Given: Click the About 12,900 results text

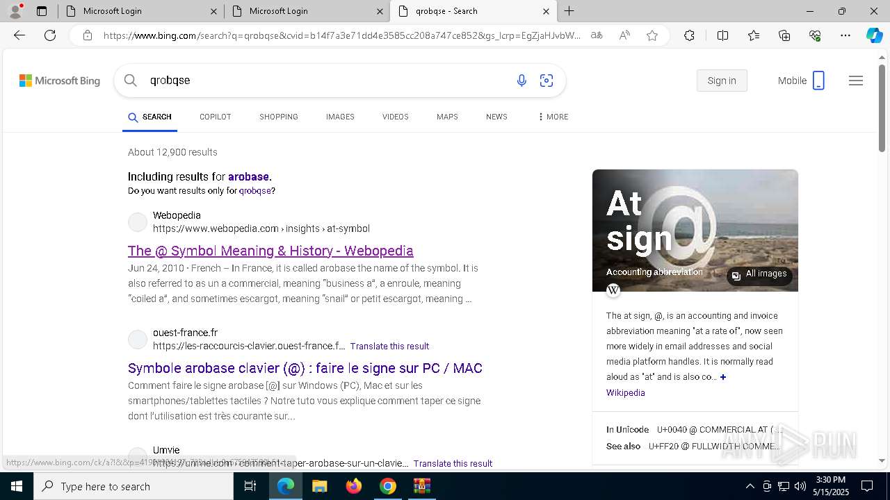Looking at the screenshot, I should (x=172, y=152).
